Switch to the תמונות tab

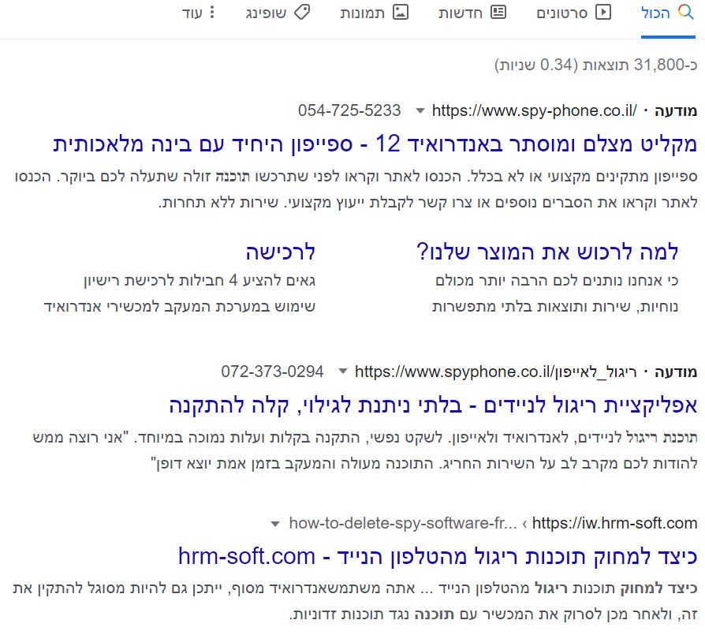pos(374,13)
